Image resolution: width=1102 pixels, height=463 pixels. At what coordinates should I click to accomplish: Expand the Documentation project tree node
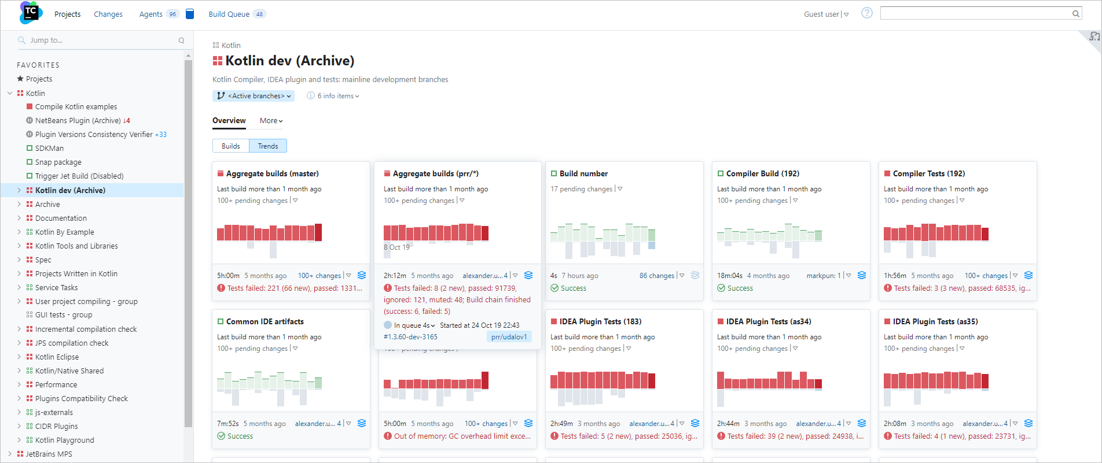(x=19, y=218)
